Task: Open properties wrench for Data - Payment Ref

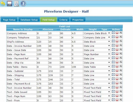Action: pyautogui.click(x=121, y=58)
